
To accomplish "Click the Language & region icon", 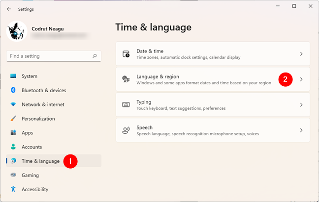I will click(126, 79).
